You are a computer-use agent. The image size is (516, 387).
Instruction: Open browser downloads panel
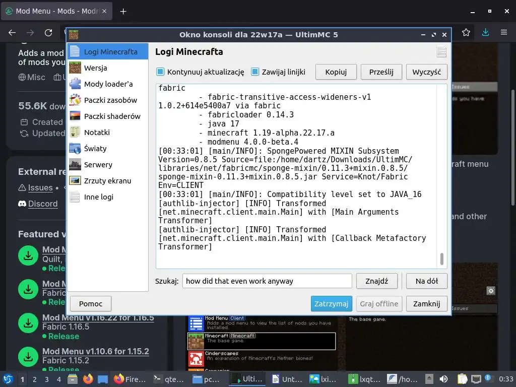coord(485,32)
